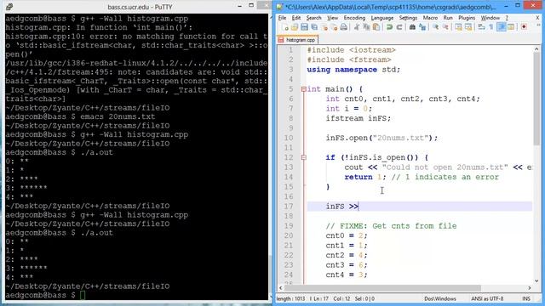Image resolution: width=545 pixels, height=306 pixels.
Task: Close document with menu bar X button
Action: point(538,18)
